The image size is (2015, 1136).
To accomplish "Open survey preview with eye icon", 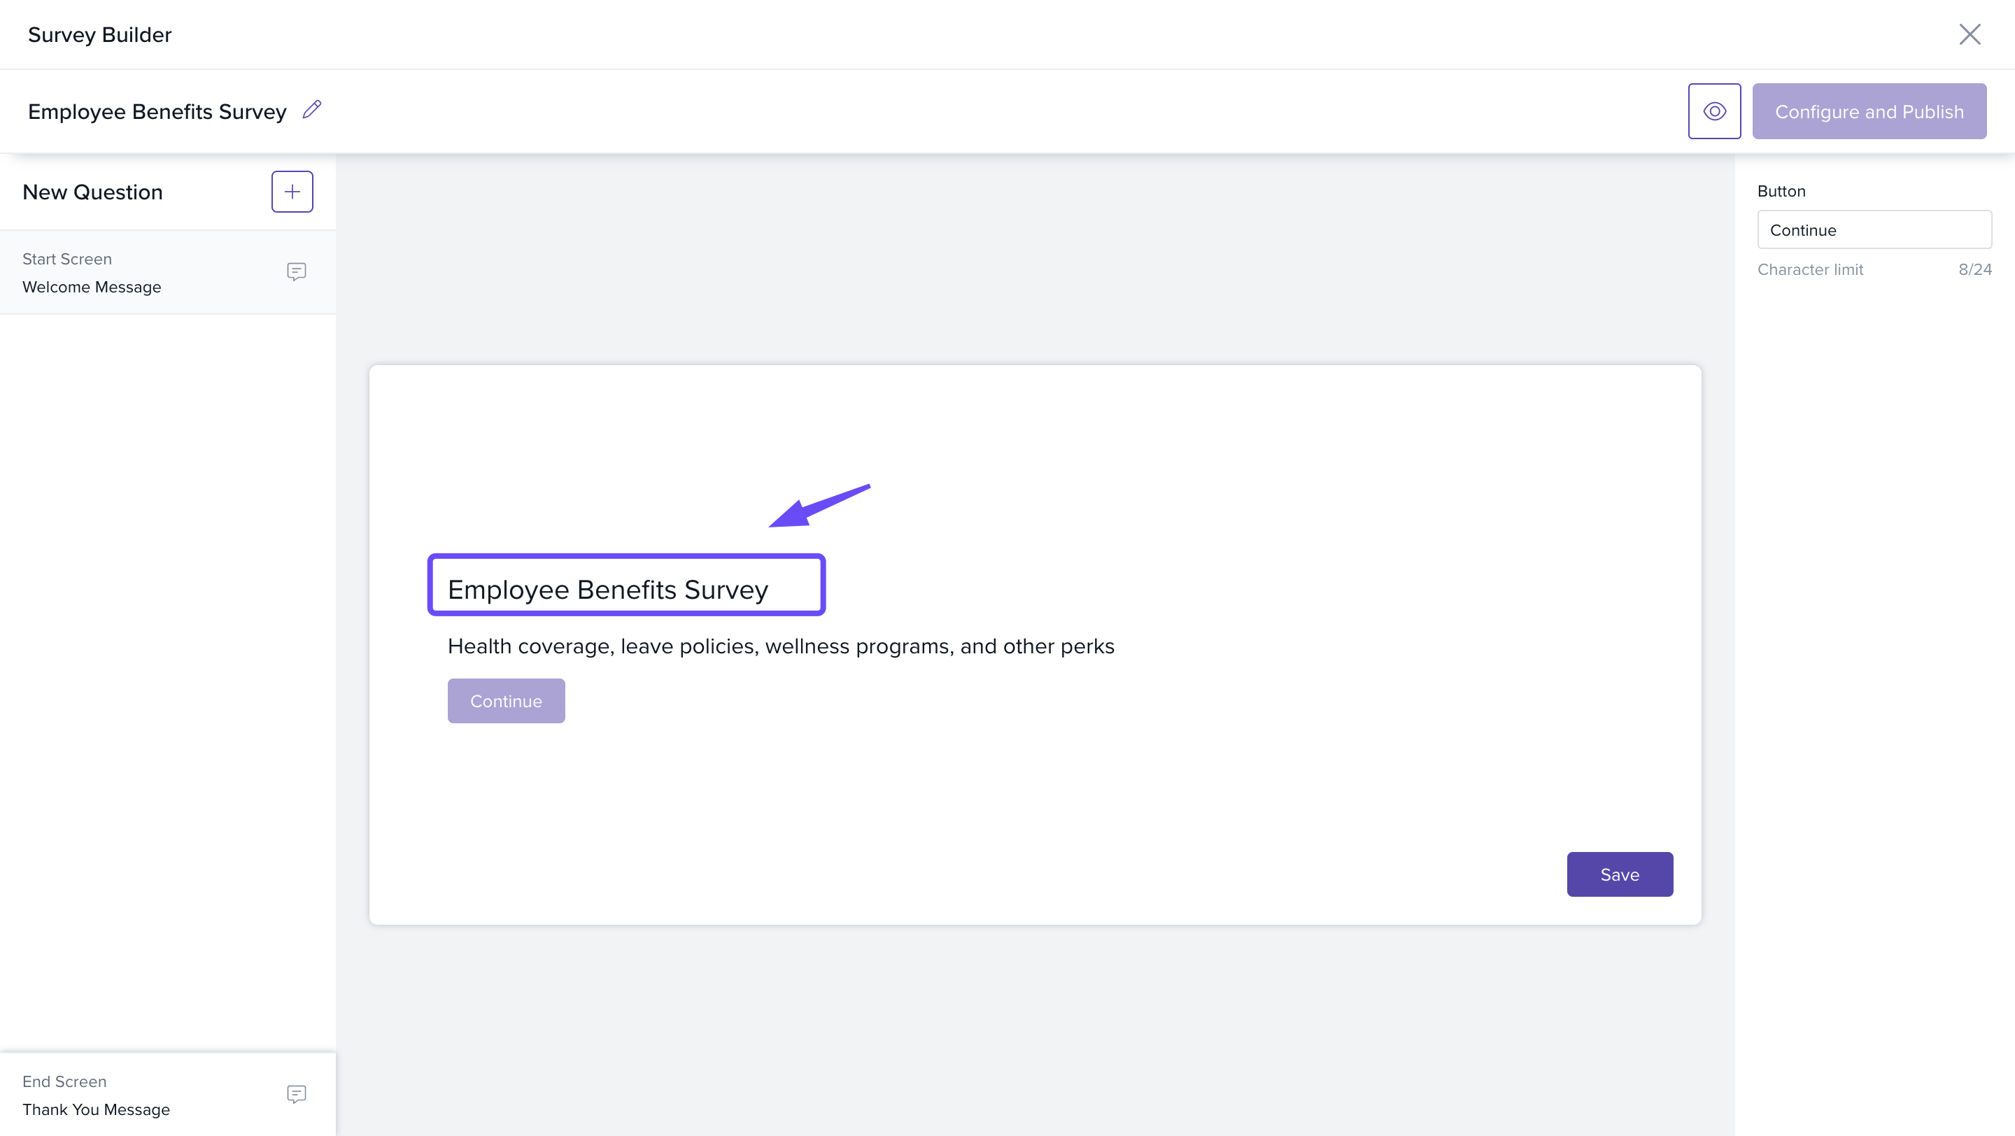I will pyautogui.click(x=1714, y=111).
